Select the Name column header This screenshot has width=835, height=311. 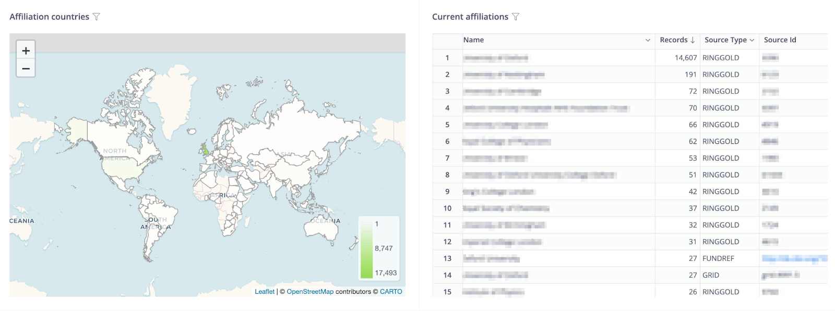pos(473,40)
